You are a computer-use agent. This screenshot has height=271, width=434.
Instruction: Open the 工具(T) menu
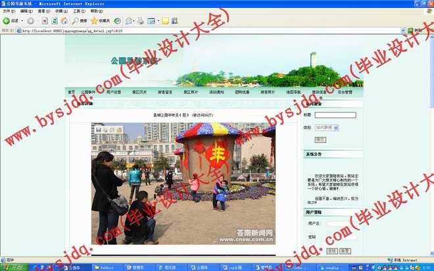click(x=78, y=11)
